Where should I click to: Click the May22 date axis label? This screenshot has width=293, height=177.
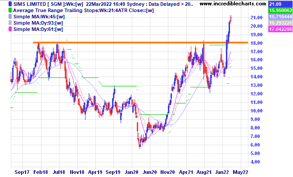[240, 172]
